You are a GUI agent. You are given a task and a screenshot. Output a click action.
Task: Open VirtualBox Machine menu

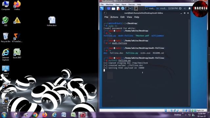[109, 5]
